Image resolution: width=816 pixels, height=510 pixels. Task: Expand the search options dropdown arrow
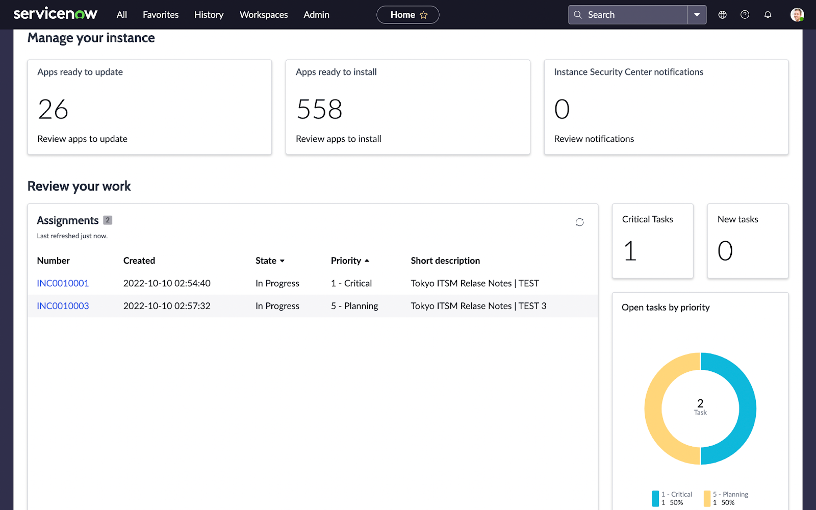click(697, 15)
